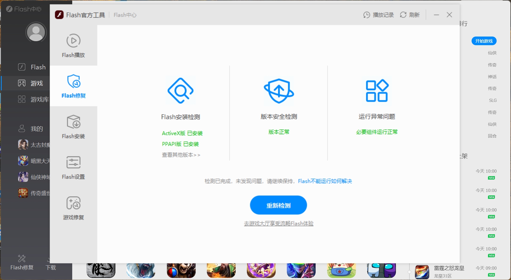Click the 开始游戏 button in the background window
511x280 pixels.
click(x=484, y=41)
